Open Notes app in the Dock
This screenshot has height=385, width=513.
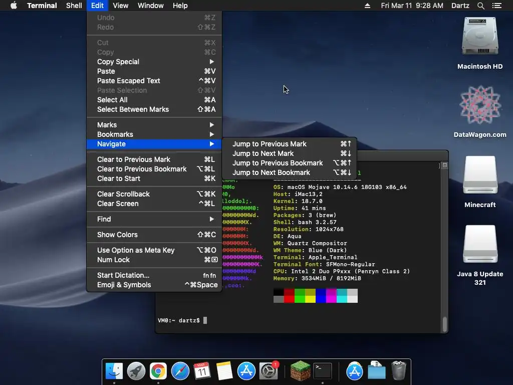tap(224, 371)
